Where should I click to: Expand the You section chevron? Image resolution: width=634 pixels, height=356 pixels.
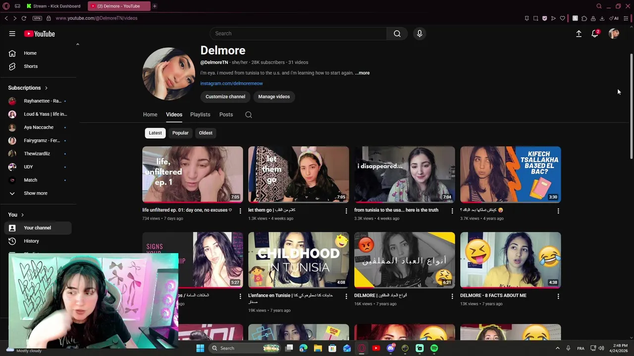[22, 215]
